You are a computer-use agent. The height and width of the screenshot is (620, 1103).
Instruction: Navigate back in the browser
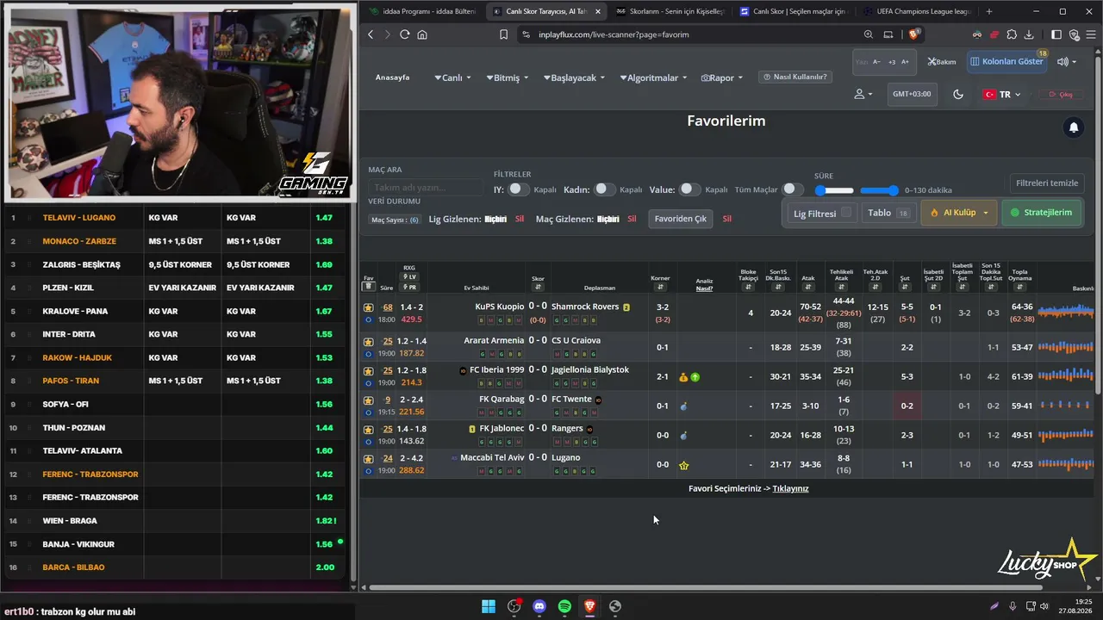(371, 34)
